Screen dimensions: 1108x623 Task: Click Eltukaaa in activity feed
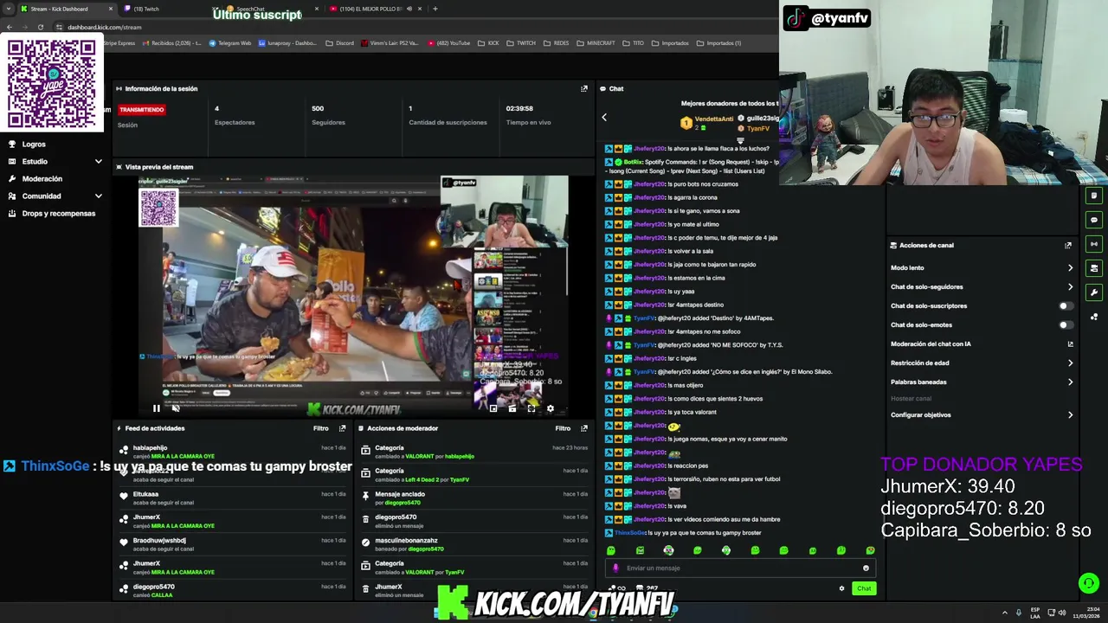point(145,494)
